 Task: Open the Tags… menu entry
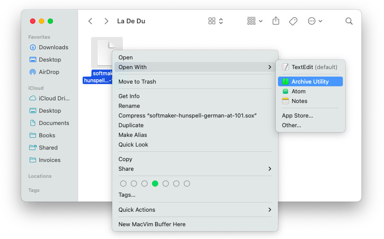(x=195, y=195)
